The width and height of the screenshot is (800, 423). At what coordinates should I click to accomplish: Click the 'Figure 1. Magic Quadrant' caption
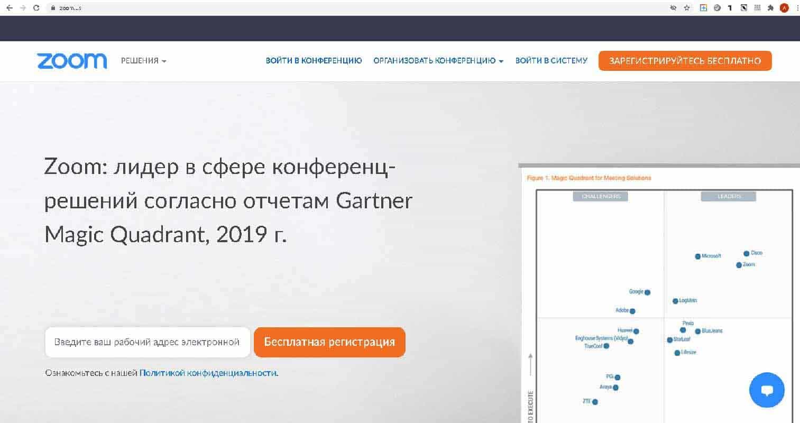(589, 178)
